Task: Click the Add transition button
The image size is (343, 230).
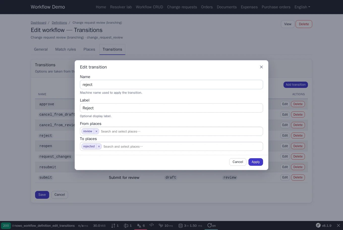Action: coord(296,85)
